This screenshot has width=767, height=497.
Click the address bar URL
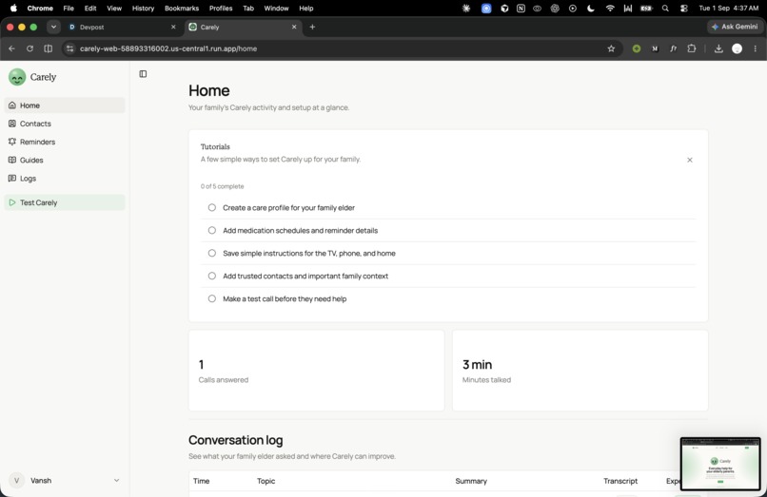point(168,48)
